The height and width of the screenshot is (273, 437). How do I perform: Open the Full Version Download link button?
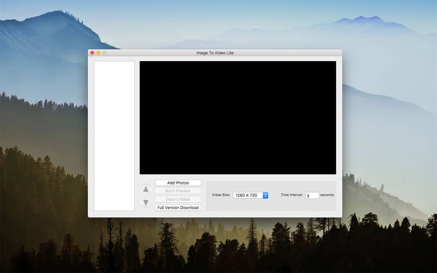(178, 207)
